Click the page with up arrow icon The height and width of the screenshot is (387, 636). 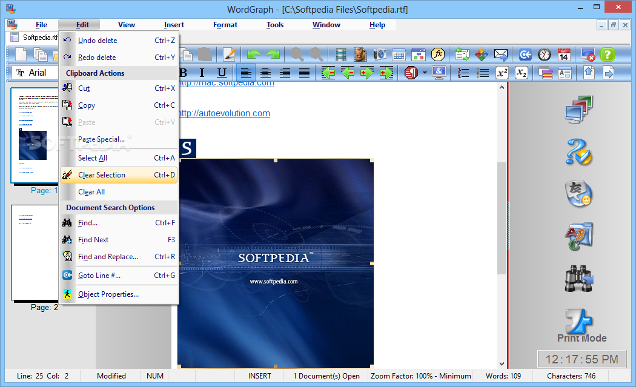coord(589,73)
